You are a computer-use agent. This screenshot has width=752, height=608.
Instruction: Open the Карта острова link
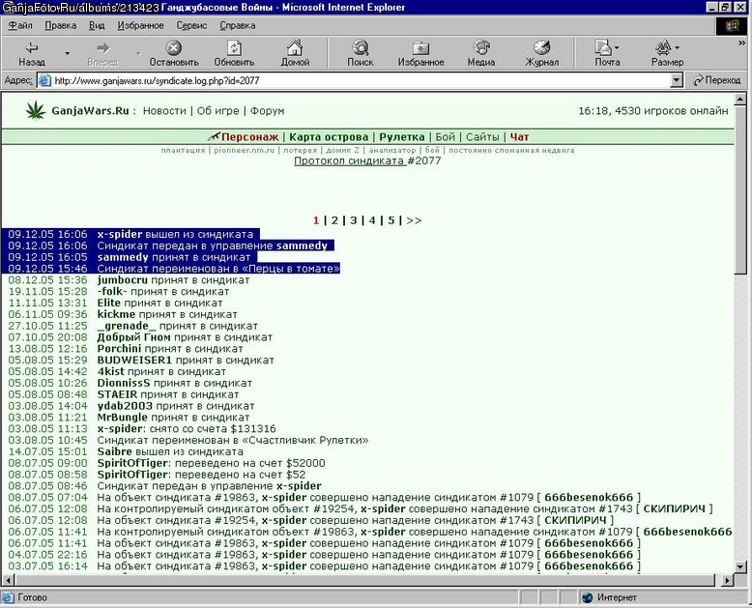pyautogui.click(x=329, y=137)
